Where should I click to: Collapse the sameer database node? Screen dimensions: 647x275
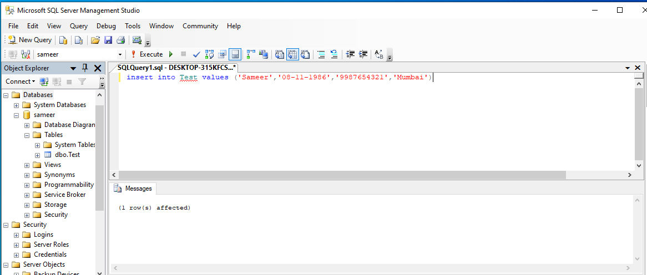(17, 115)
